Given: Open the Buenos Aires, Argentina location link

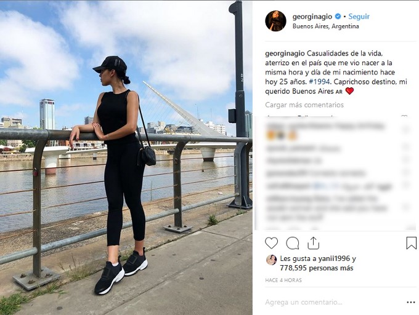Looking at the screenshot, I should (325, 26).
